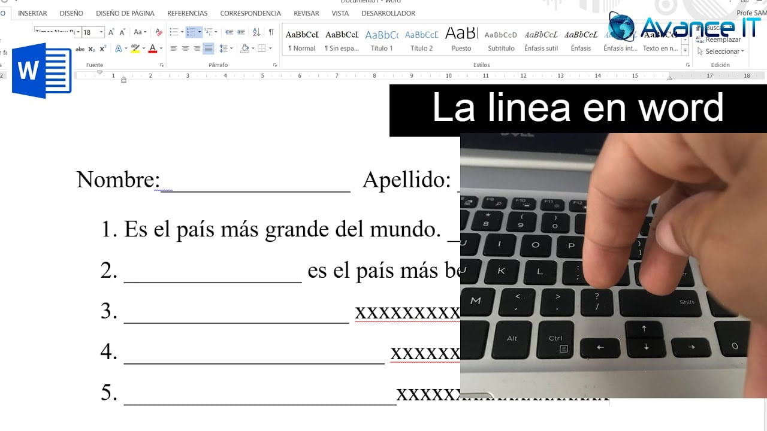Click the text effects icon
This screenshot has width=767, height=431.
[118, 48]
